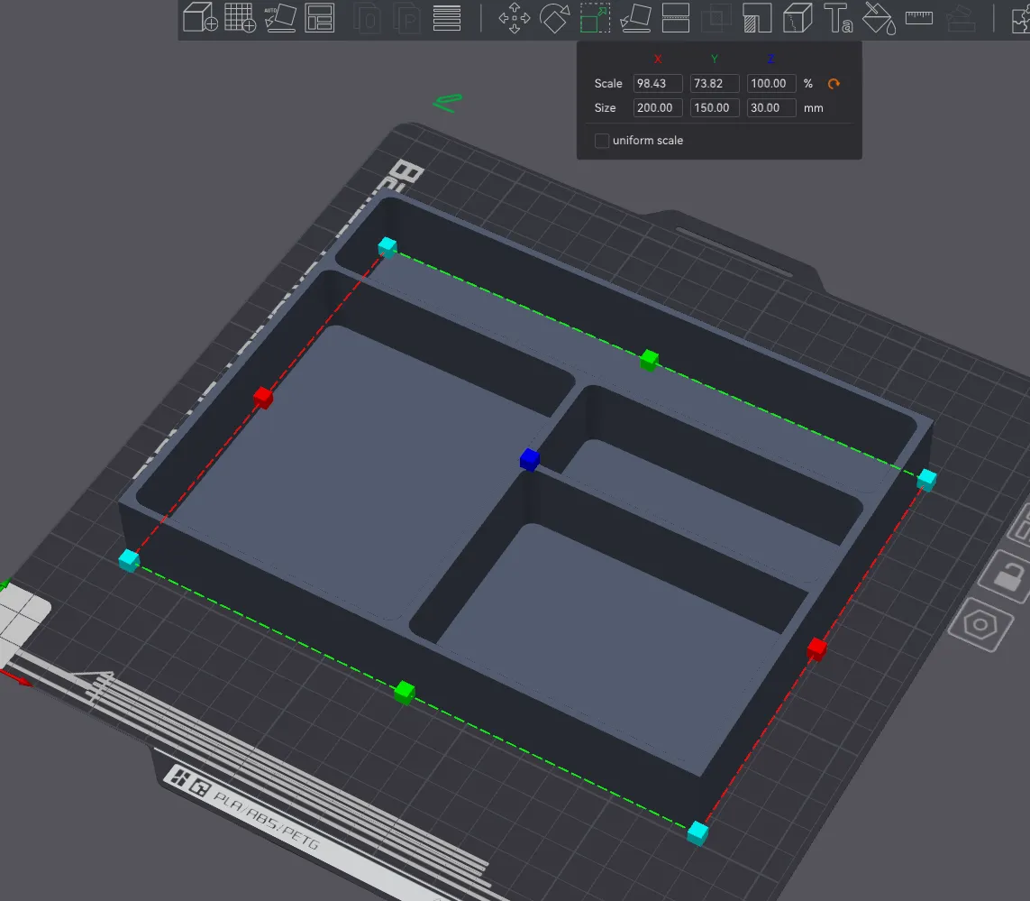Image resolution: width=1030 pixels, height=901 pixels.
Task: Add a new build plate
Action: coord(239,18)
